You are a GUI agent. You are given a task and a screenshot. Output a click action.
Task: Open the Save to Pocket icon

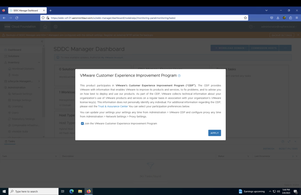[272, 18]
